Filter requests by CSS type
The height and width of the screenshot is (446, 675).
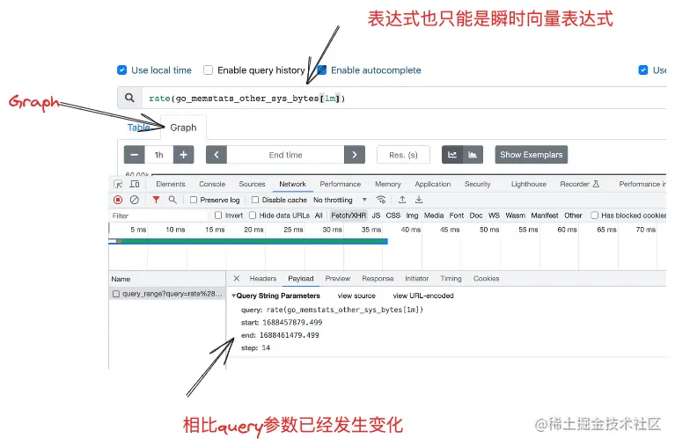pos(393,216)
